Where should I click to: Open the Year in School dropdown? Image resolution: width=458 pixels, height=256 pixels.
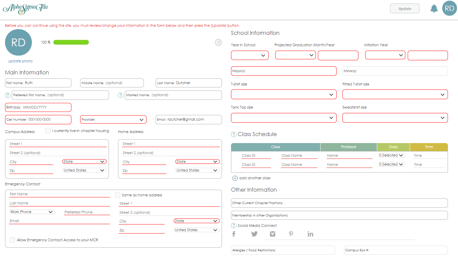250,55
